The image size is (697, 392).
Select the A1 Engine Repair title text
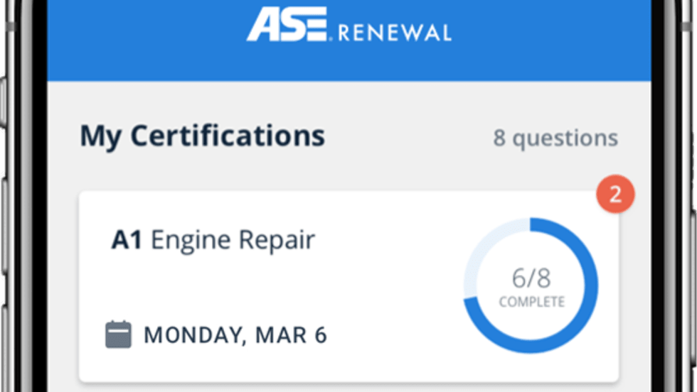coord(213,240)
